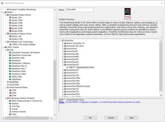This screenshot has height=122, width=165.
Task: Expand the PowerFlex755 node
Action: pos(63,92)
